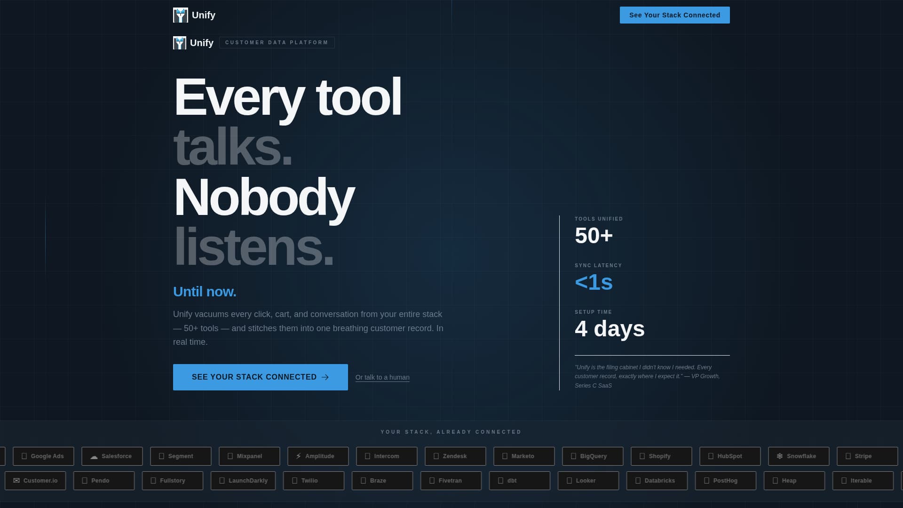Click the '4 days' setup time value

tap(610, 328)
